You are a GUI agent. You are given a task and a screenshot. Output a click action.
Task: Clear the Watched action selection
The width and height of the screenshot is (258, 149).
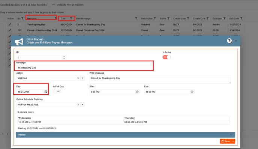tap(78, 78)
